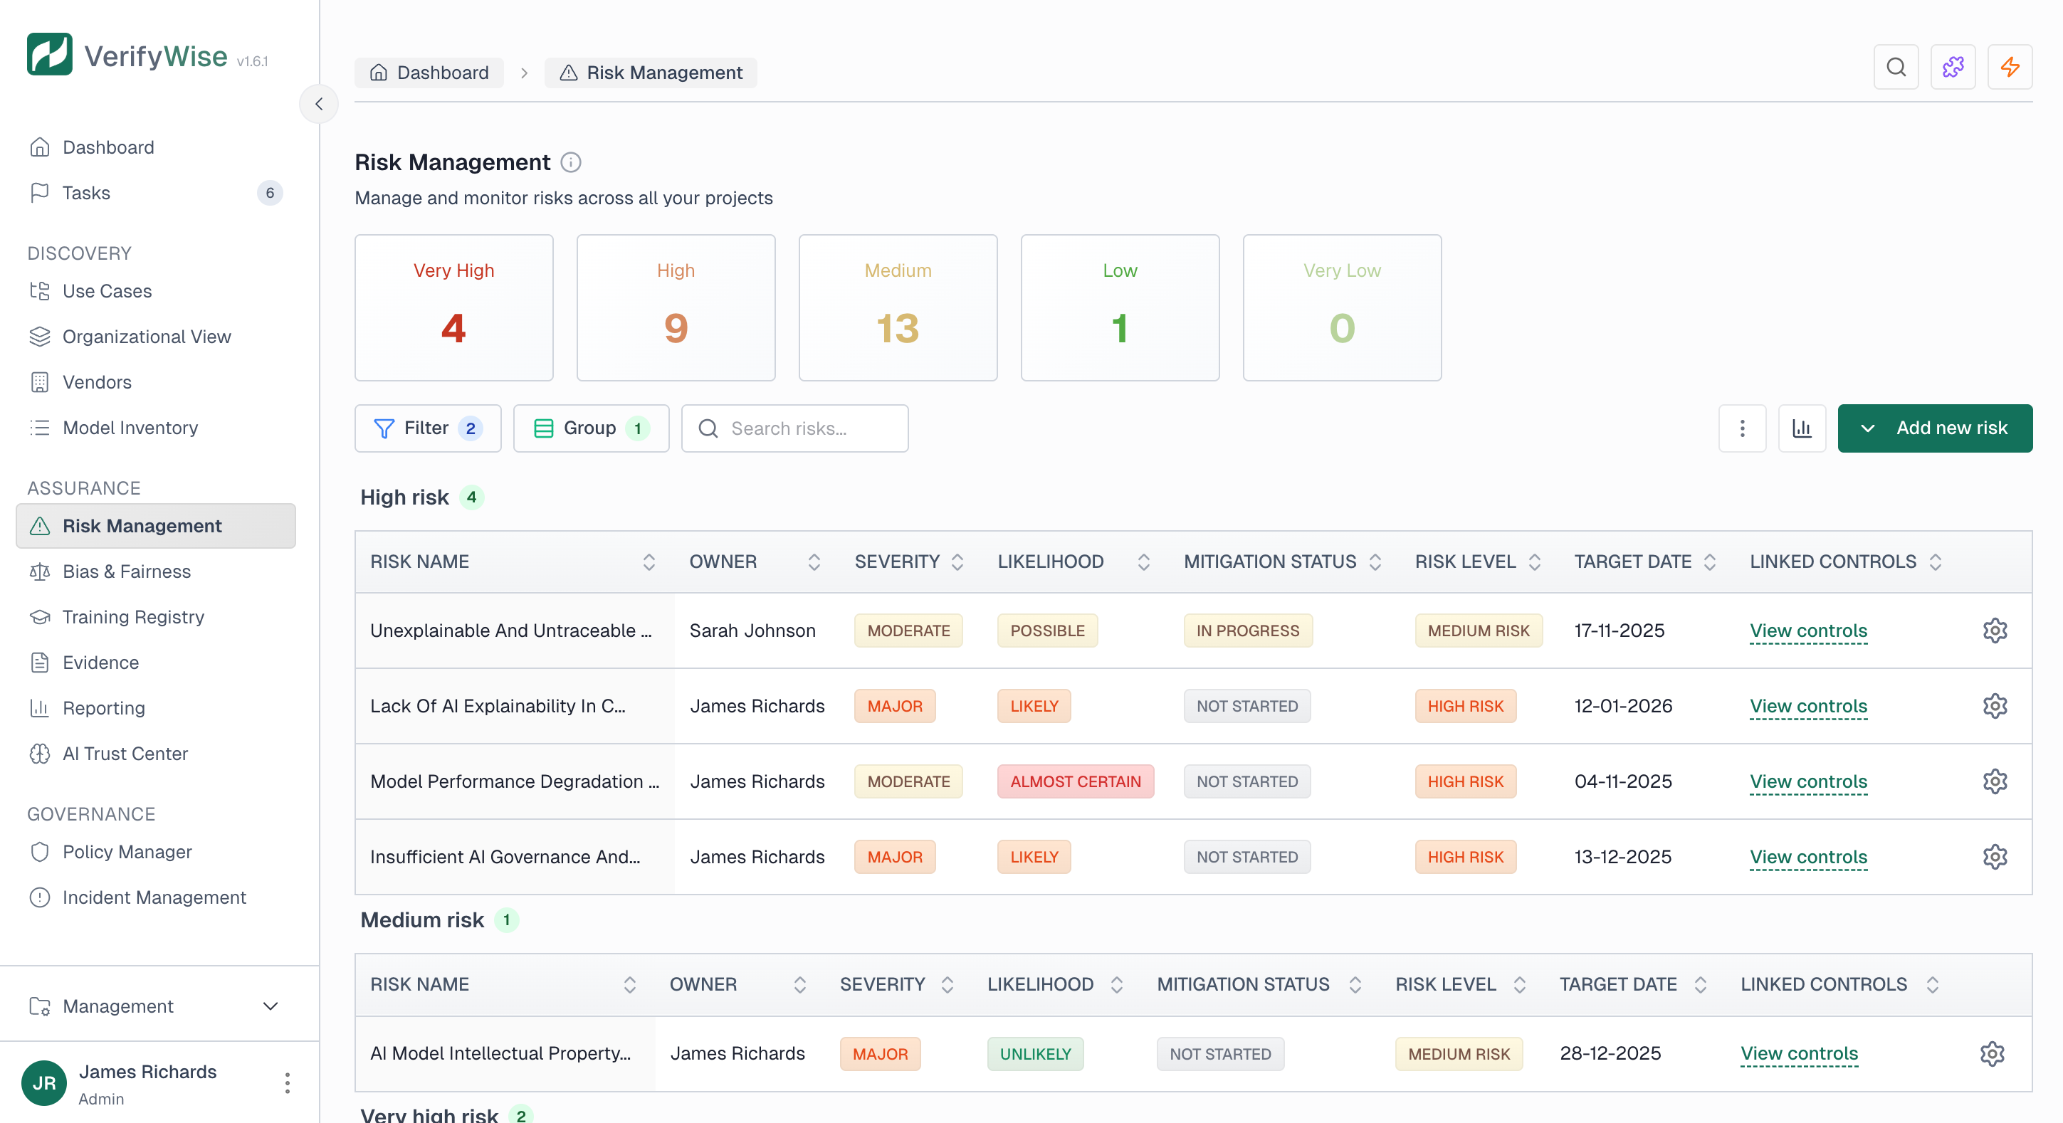Open Policy Manager under Governance
Screen dimensions: 2063x1123
(x=127, y=852)
